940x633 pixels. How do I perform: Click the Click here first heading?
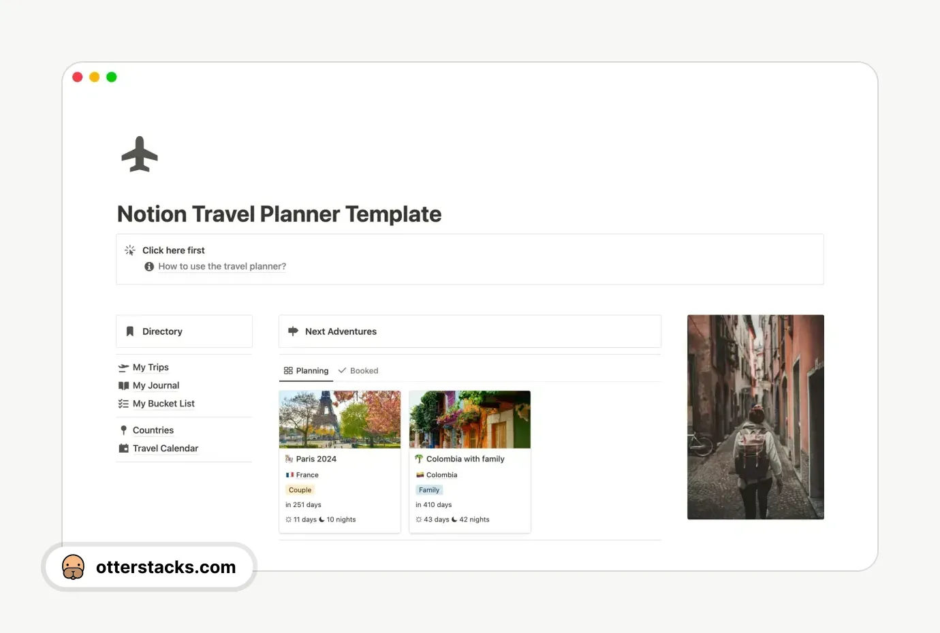point(173,250)
